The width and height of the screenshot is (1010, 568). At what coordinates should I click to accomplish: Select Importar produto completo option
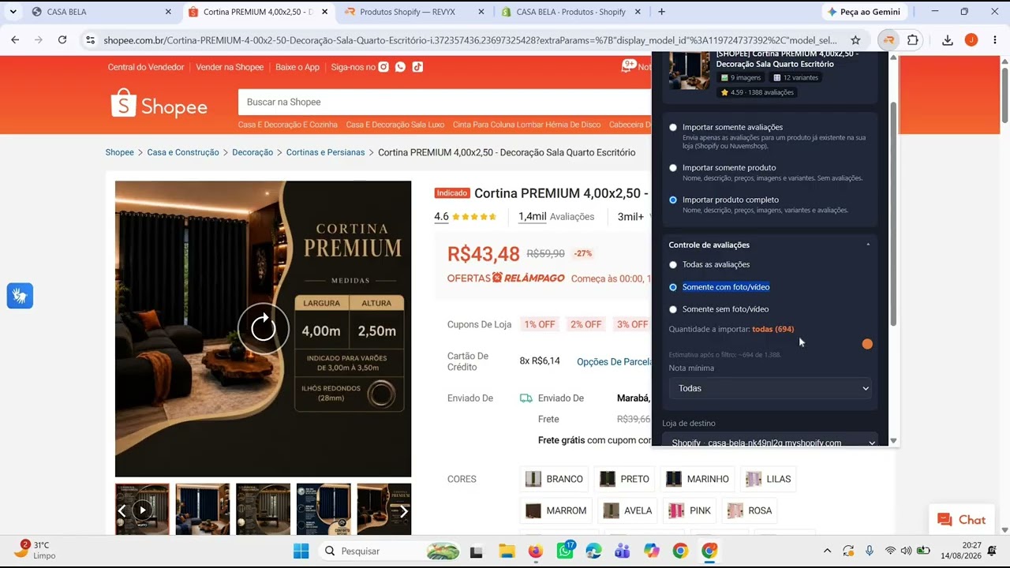pos(673,200)
